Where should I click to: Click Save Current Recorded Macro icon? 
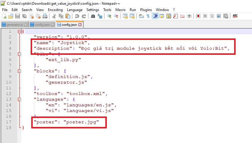click(226, 16)
